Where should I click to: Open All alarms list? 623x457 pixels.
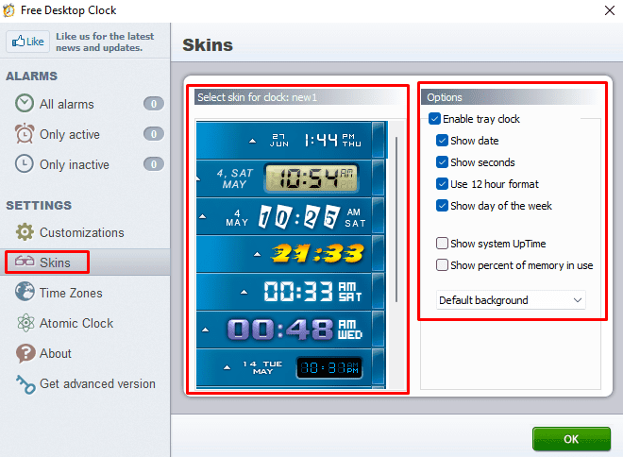coord(66,104)
